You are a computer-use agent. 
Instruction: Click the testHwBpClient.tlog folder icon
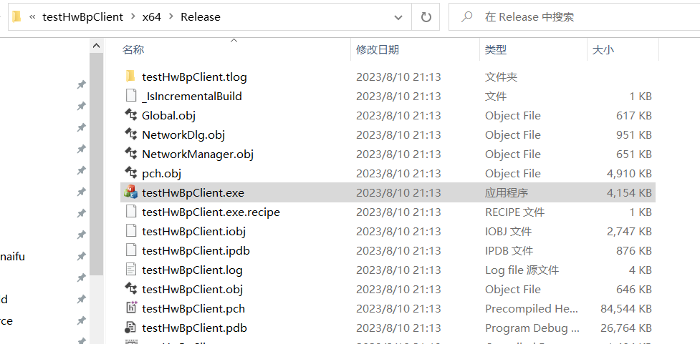130,77
